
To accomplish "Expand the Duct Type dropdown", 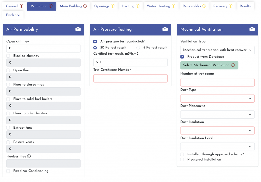I will 217,99.
